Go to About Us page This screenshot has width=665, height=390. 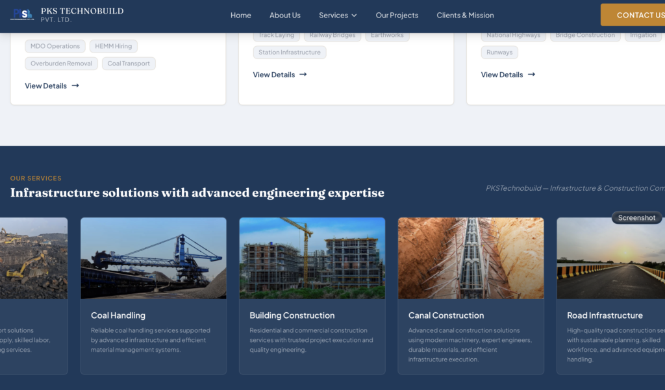285,16
